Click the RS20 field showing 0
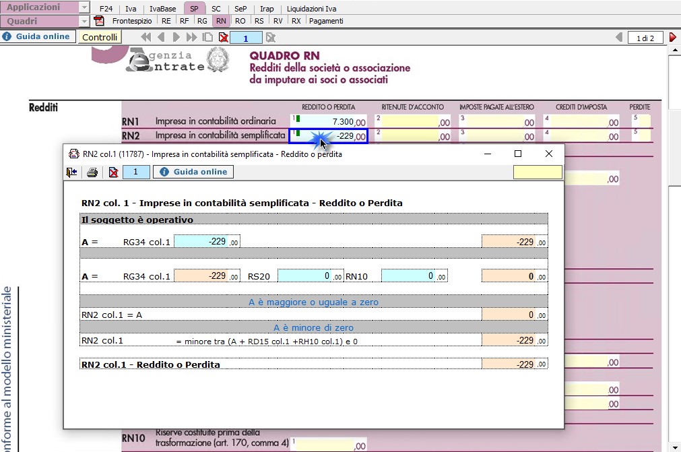This screenshot has width=681, height=452. [x=311, y=276]
